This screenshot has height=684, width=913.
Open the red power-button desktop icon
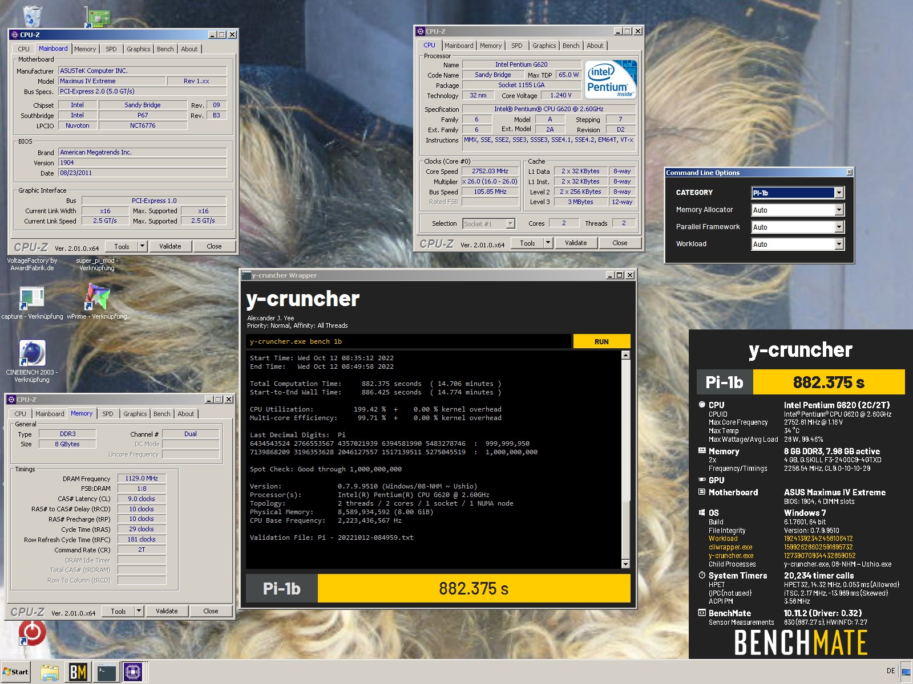pyautogui.click(x=32, y=633)
